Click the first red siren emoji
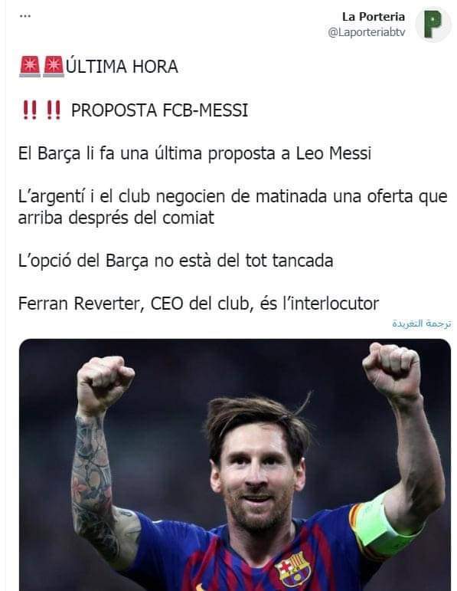The image size is (457, 591). 30,67
